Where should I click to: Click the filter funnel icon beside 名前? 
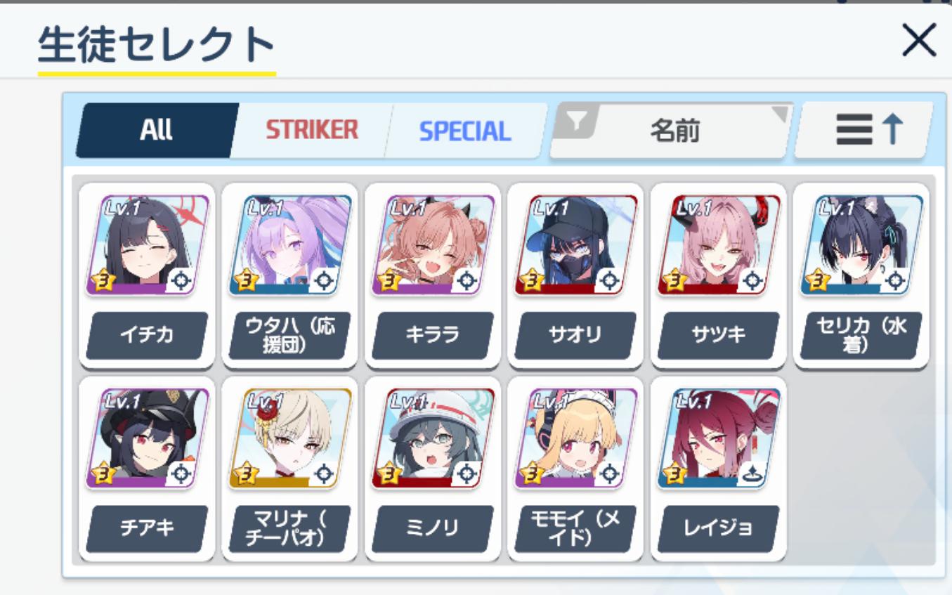(x=576, y=122)
